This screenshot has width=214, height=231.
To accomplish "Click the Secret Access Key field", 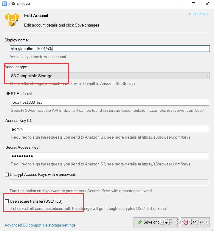I will [x=110, y=156].
